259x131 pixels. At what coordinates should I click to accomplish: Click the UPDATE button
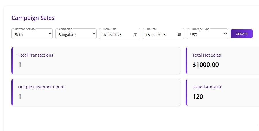pyautogui.click(x=242, y=34)
